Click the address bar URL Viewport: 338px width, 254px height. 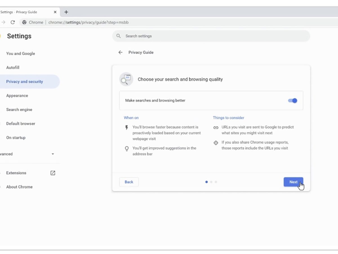(x=88, y=22)
